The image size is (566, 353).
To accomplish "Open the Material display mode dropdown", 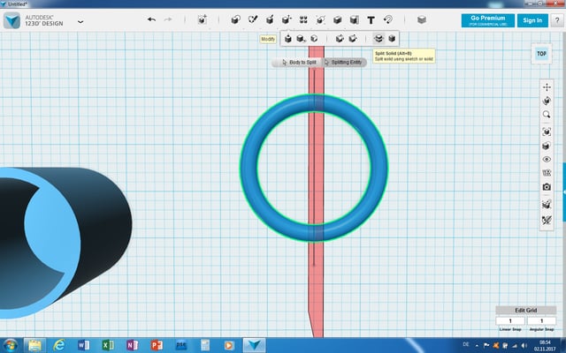I will tap(421, 19).
